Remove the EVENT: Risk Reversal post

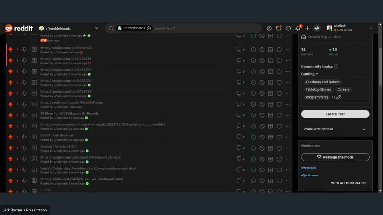click(262, 137)
